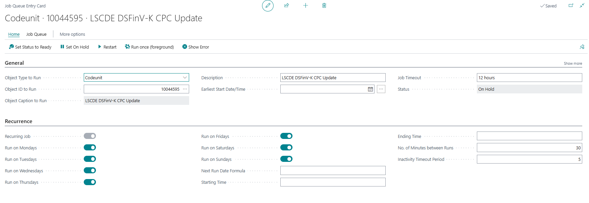Click the plus icon to create new entry
This screenshot has width=589, height=203.
305,5
